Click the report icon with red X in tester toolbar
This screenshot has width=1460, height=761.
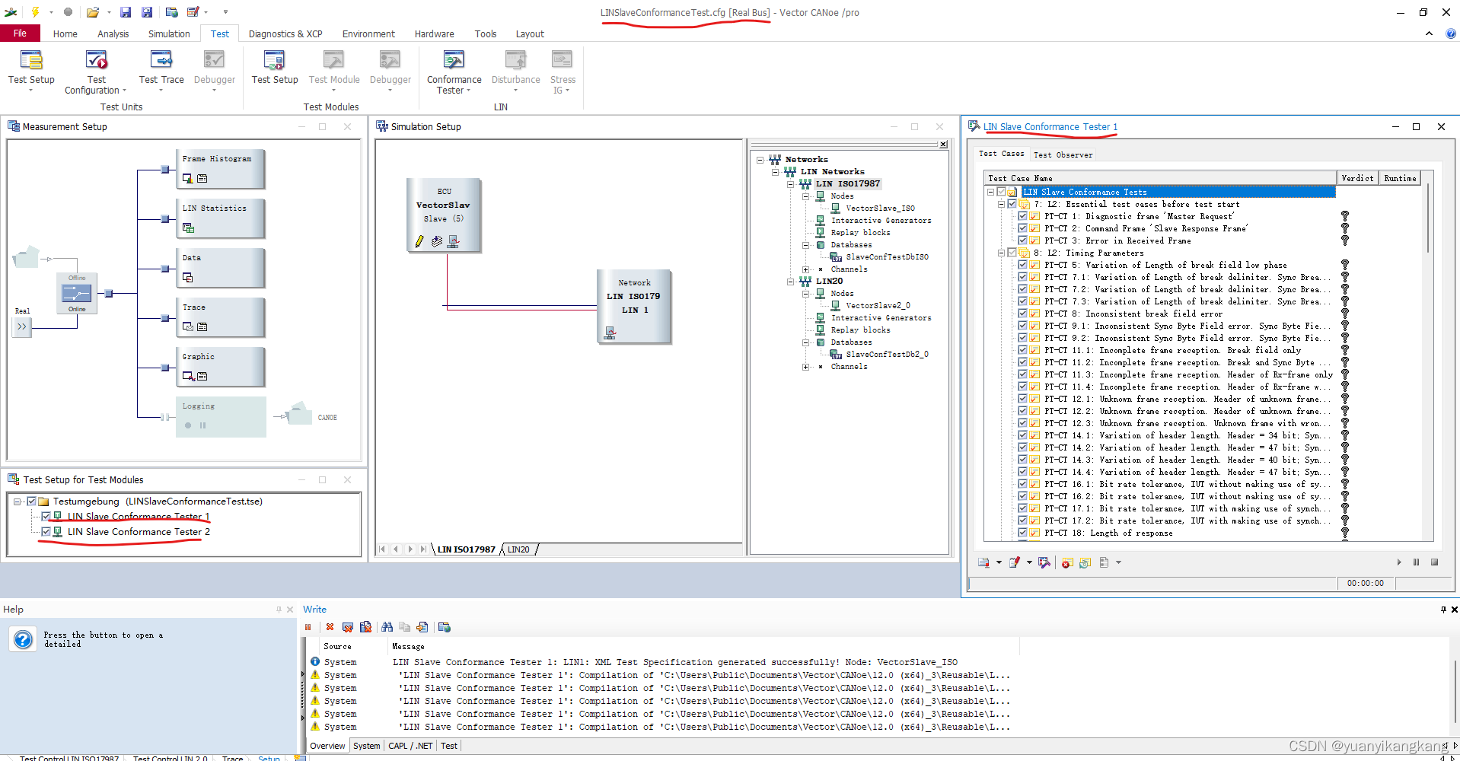tap(1067, 562)
